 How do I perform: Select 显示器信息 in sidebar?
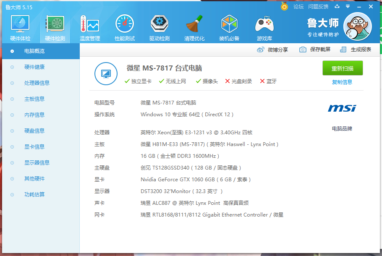click(x=41, y=163)
